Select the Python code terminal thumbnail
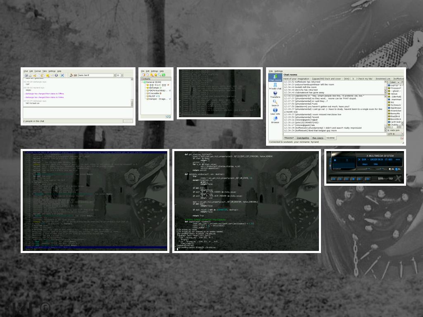Image resolution: width=423 pixels, height=317 pixels. 247,201
